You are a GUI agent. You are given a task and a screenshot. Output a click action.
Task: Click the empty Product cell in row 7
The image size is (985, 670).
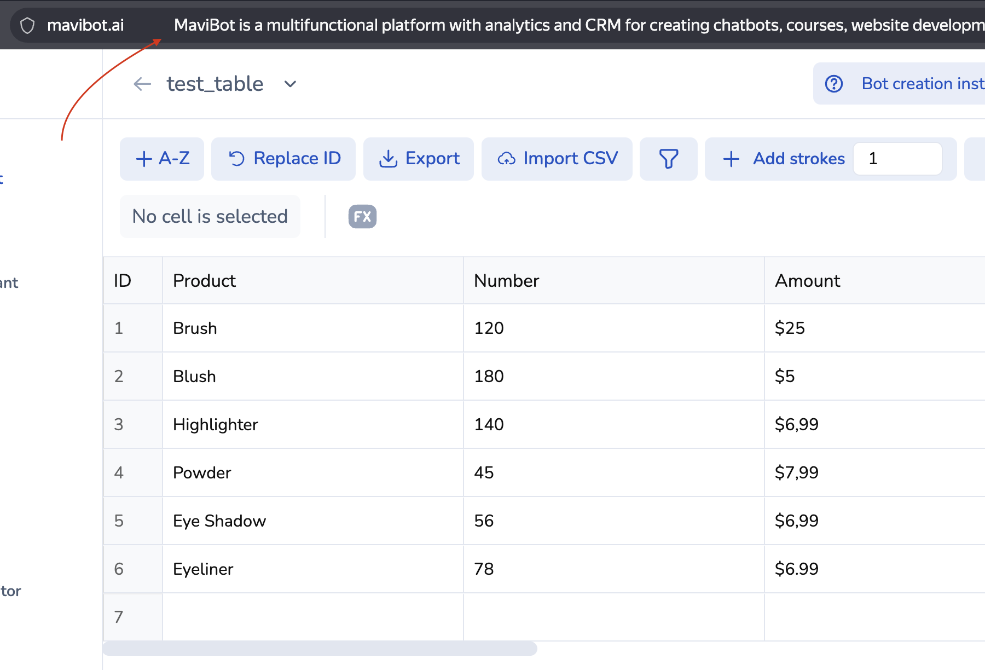click(x=313, y=617)
